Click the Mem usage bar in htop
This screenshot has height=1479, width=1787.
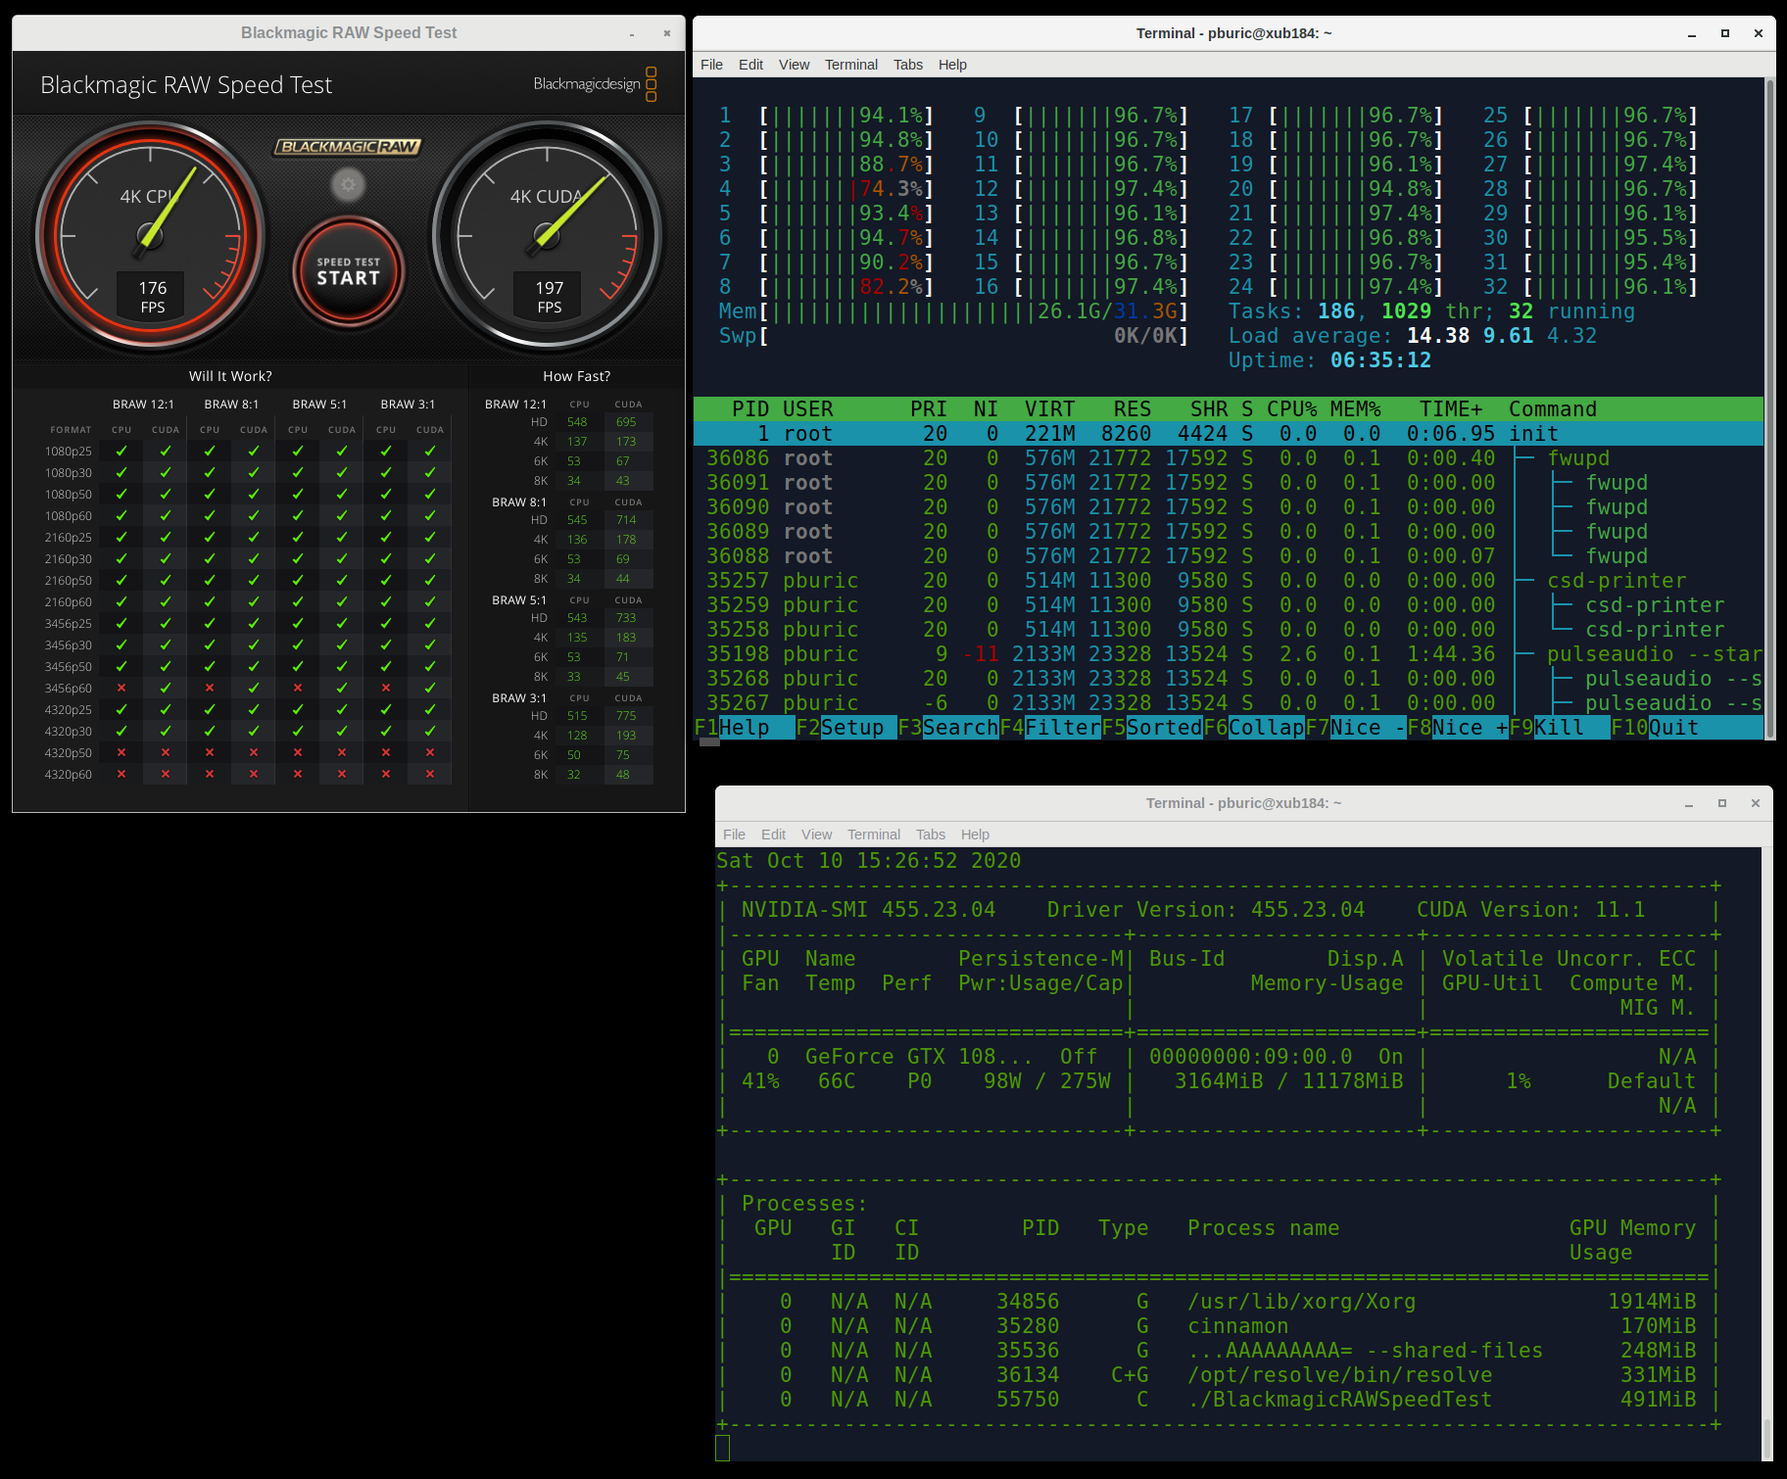click(953, 311)
